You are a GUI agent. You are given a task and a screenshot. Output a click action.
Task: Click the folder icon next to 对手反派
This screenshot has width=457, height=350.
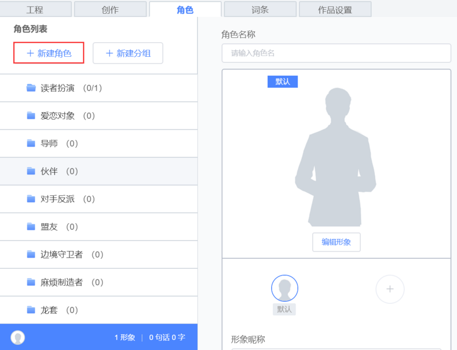click(31, 199)
